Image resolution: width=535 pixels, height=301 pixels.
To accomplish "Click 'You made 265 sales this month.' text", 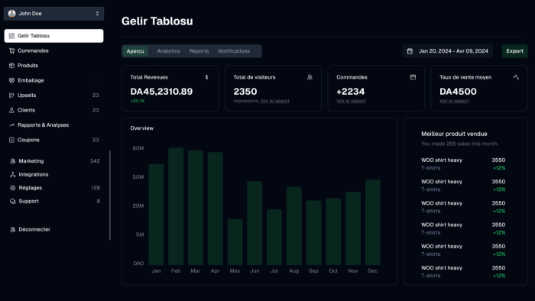I will point(459,144).
